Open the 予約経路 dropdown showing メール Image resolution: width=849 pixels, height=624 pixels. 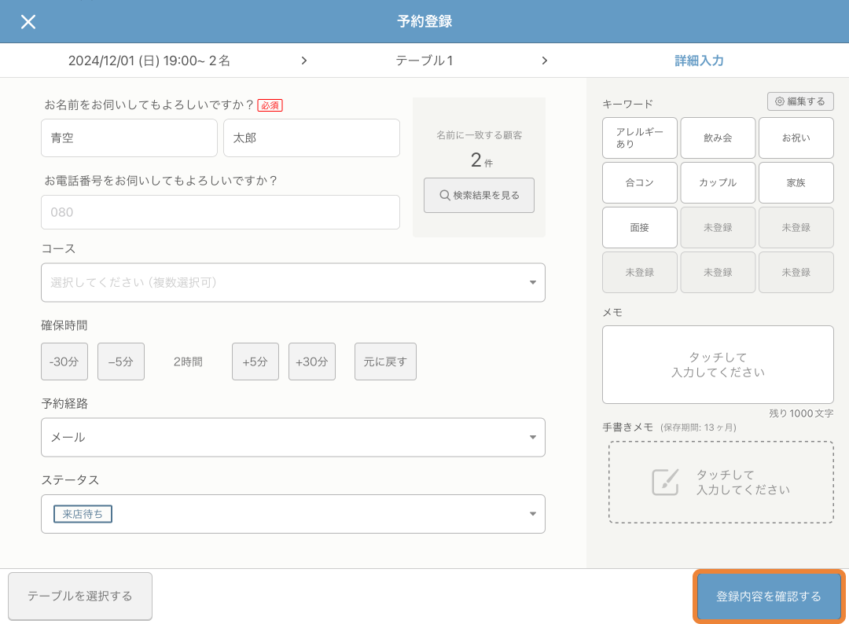292,438
